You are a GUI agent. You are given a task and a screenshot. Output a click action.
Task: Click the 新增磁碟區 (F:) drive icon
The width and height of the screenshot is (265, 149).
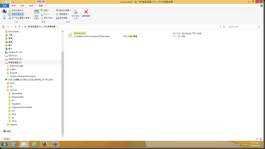tap(6, 63)
